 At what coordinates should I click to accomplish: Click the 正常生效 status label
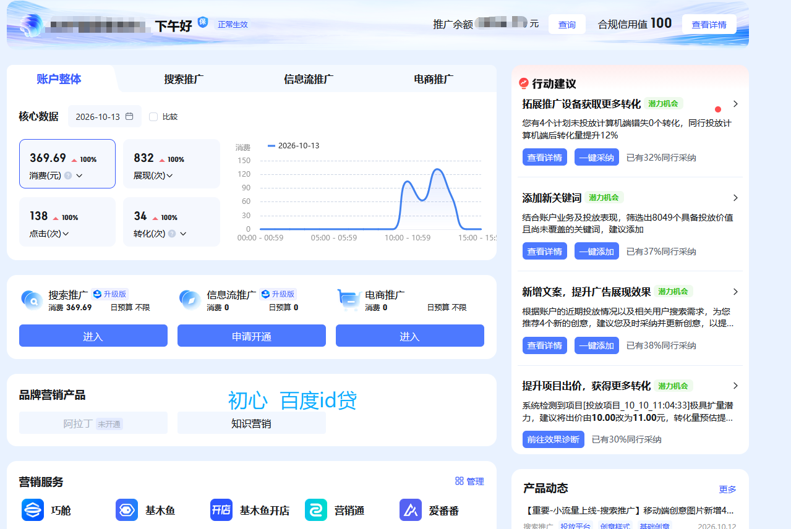(x=233, y=24)
